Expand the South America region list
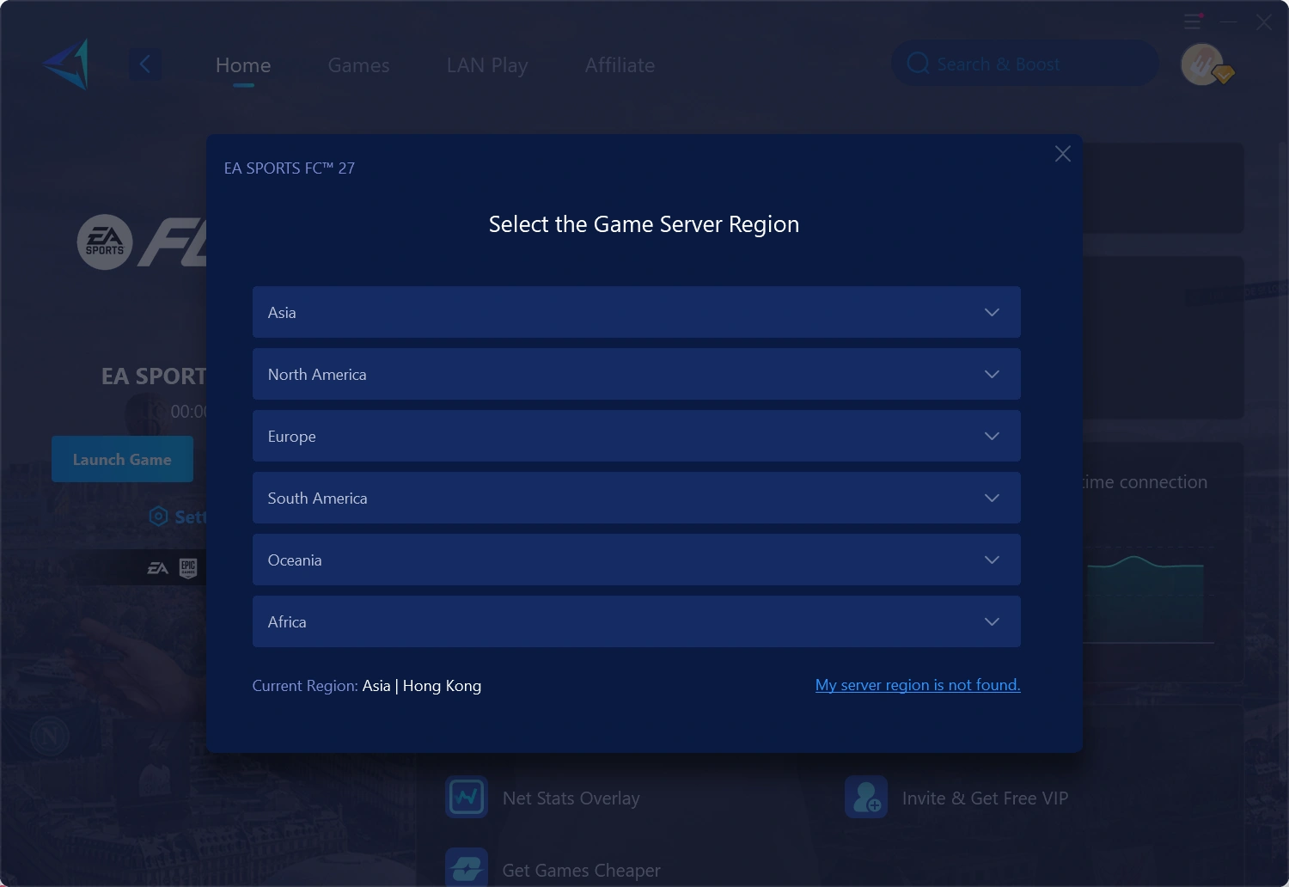This screenshot has width=1289, height=887. pos(637,498)
